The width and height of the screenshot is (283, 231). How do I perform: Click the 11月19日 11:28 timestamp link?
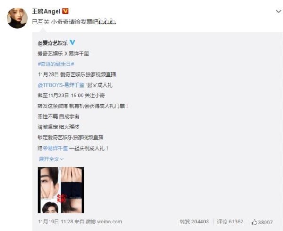[55, 222]
